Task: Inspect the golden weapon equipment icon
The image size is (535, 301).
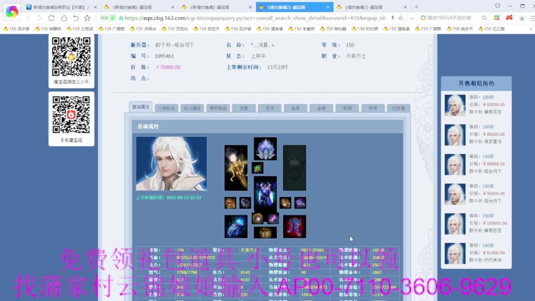Action: [x=236, y=168]
